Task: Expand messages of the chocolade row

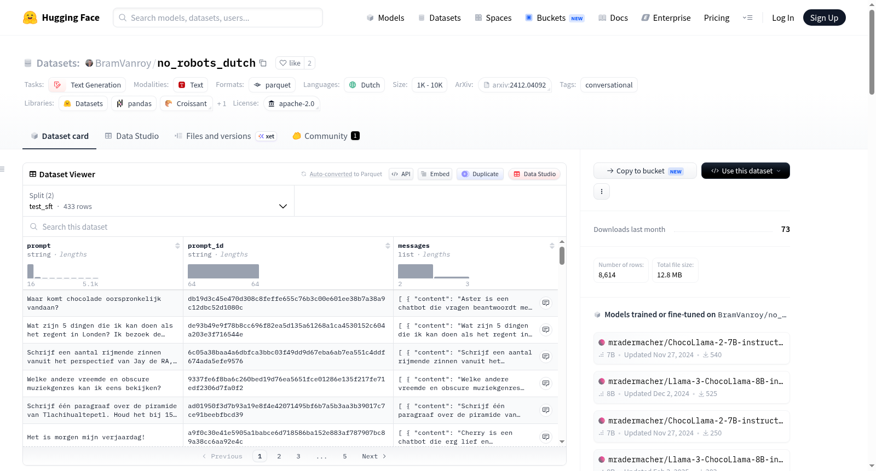Action: point(546,303)
